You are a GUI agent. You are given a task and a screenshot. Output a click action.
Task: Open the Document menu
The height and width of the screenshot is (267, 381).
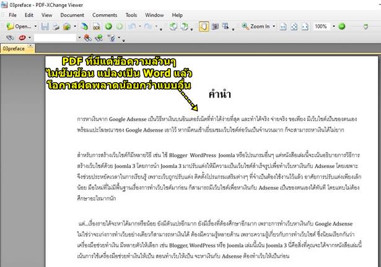click(x=72, y=15)
